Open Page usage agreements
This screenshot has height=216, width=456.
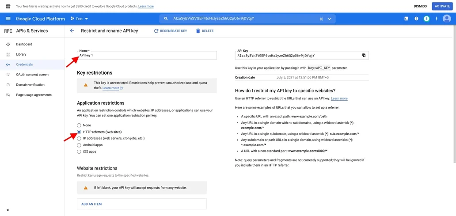coord(34,95)
